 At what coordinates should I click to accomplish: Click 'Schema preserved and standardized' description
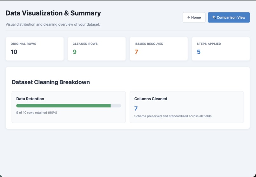pos(173,116)
